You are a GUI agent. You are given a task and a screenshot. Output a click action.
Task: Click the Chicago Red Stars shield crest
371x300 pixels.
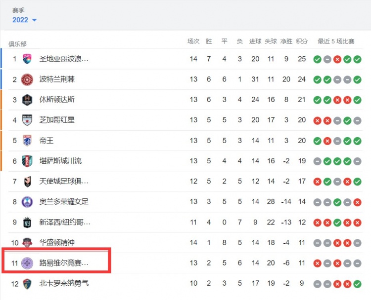coord(27,120)
